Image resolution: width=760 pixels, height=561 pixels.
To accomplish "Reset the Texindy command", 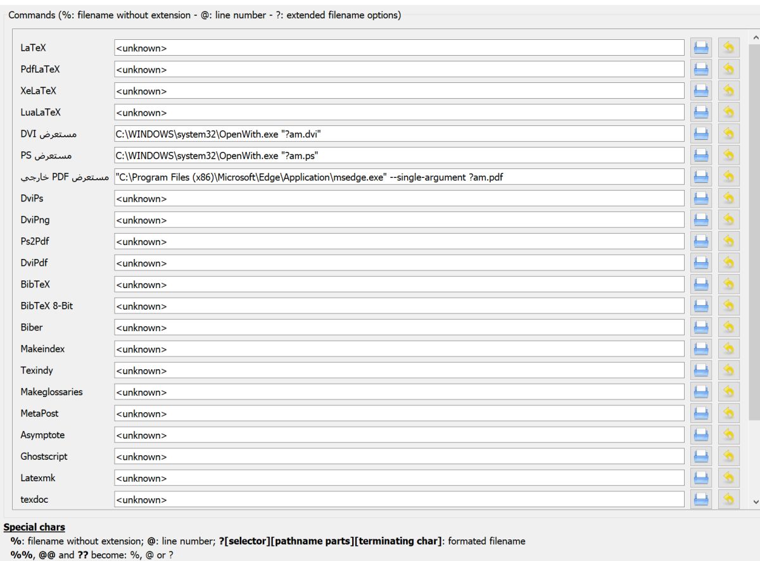I will click(729, 370).
